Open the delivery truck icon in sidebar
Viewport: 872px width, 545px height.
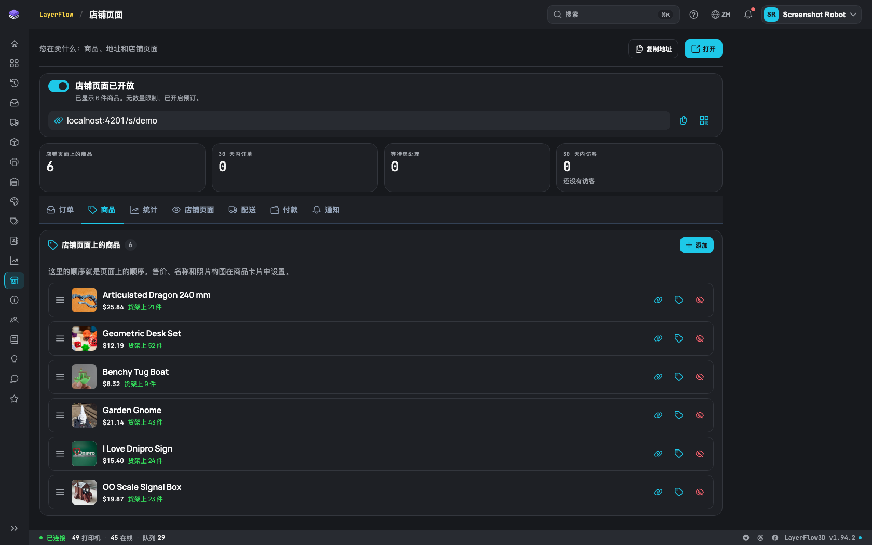click(x=15, y=122)
